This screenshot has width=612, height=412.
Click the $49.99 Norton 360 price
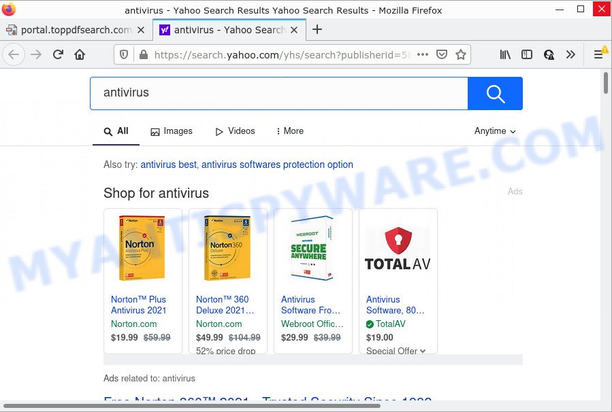[x=209, y=337]
